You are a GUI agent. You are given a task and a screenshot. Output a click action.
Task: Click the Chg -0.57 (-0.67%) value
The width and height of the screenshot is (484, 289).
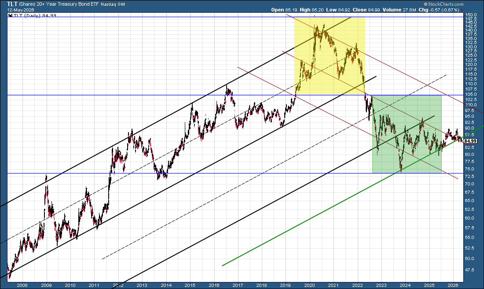tap(439, 10)
